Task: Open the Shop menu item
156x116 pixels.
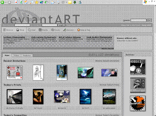Action: click(20, 30)
